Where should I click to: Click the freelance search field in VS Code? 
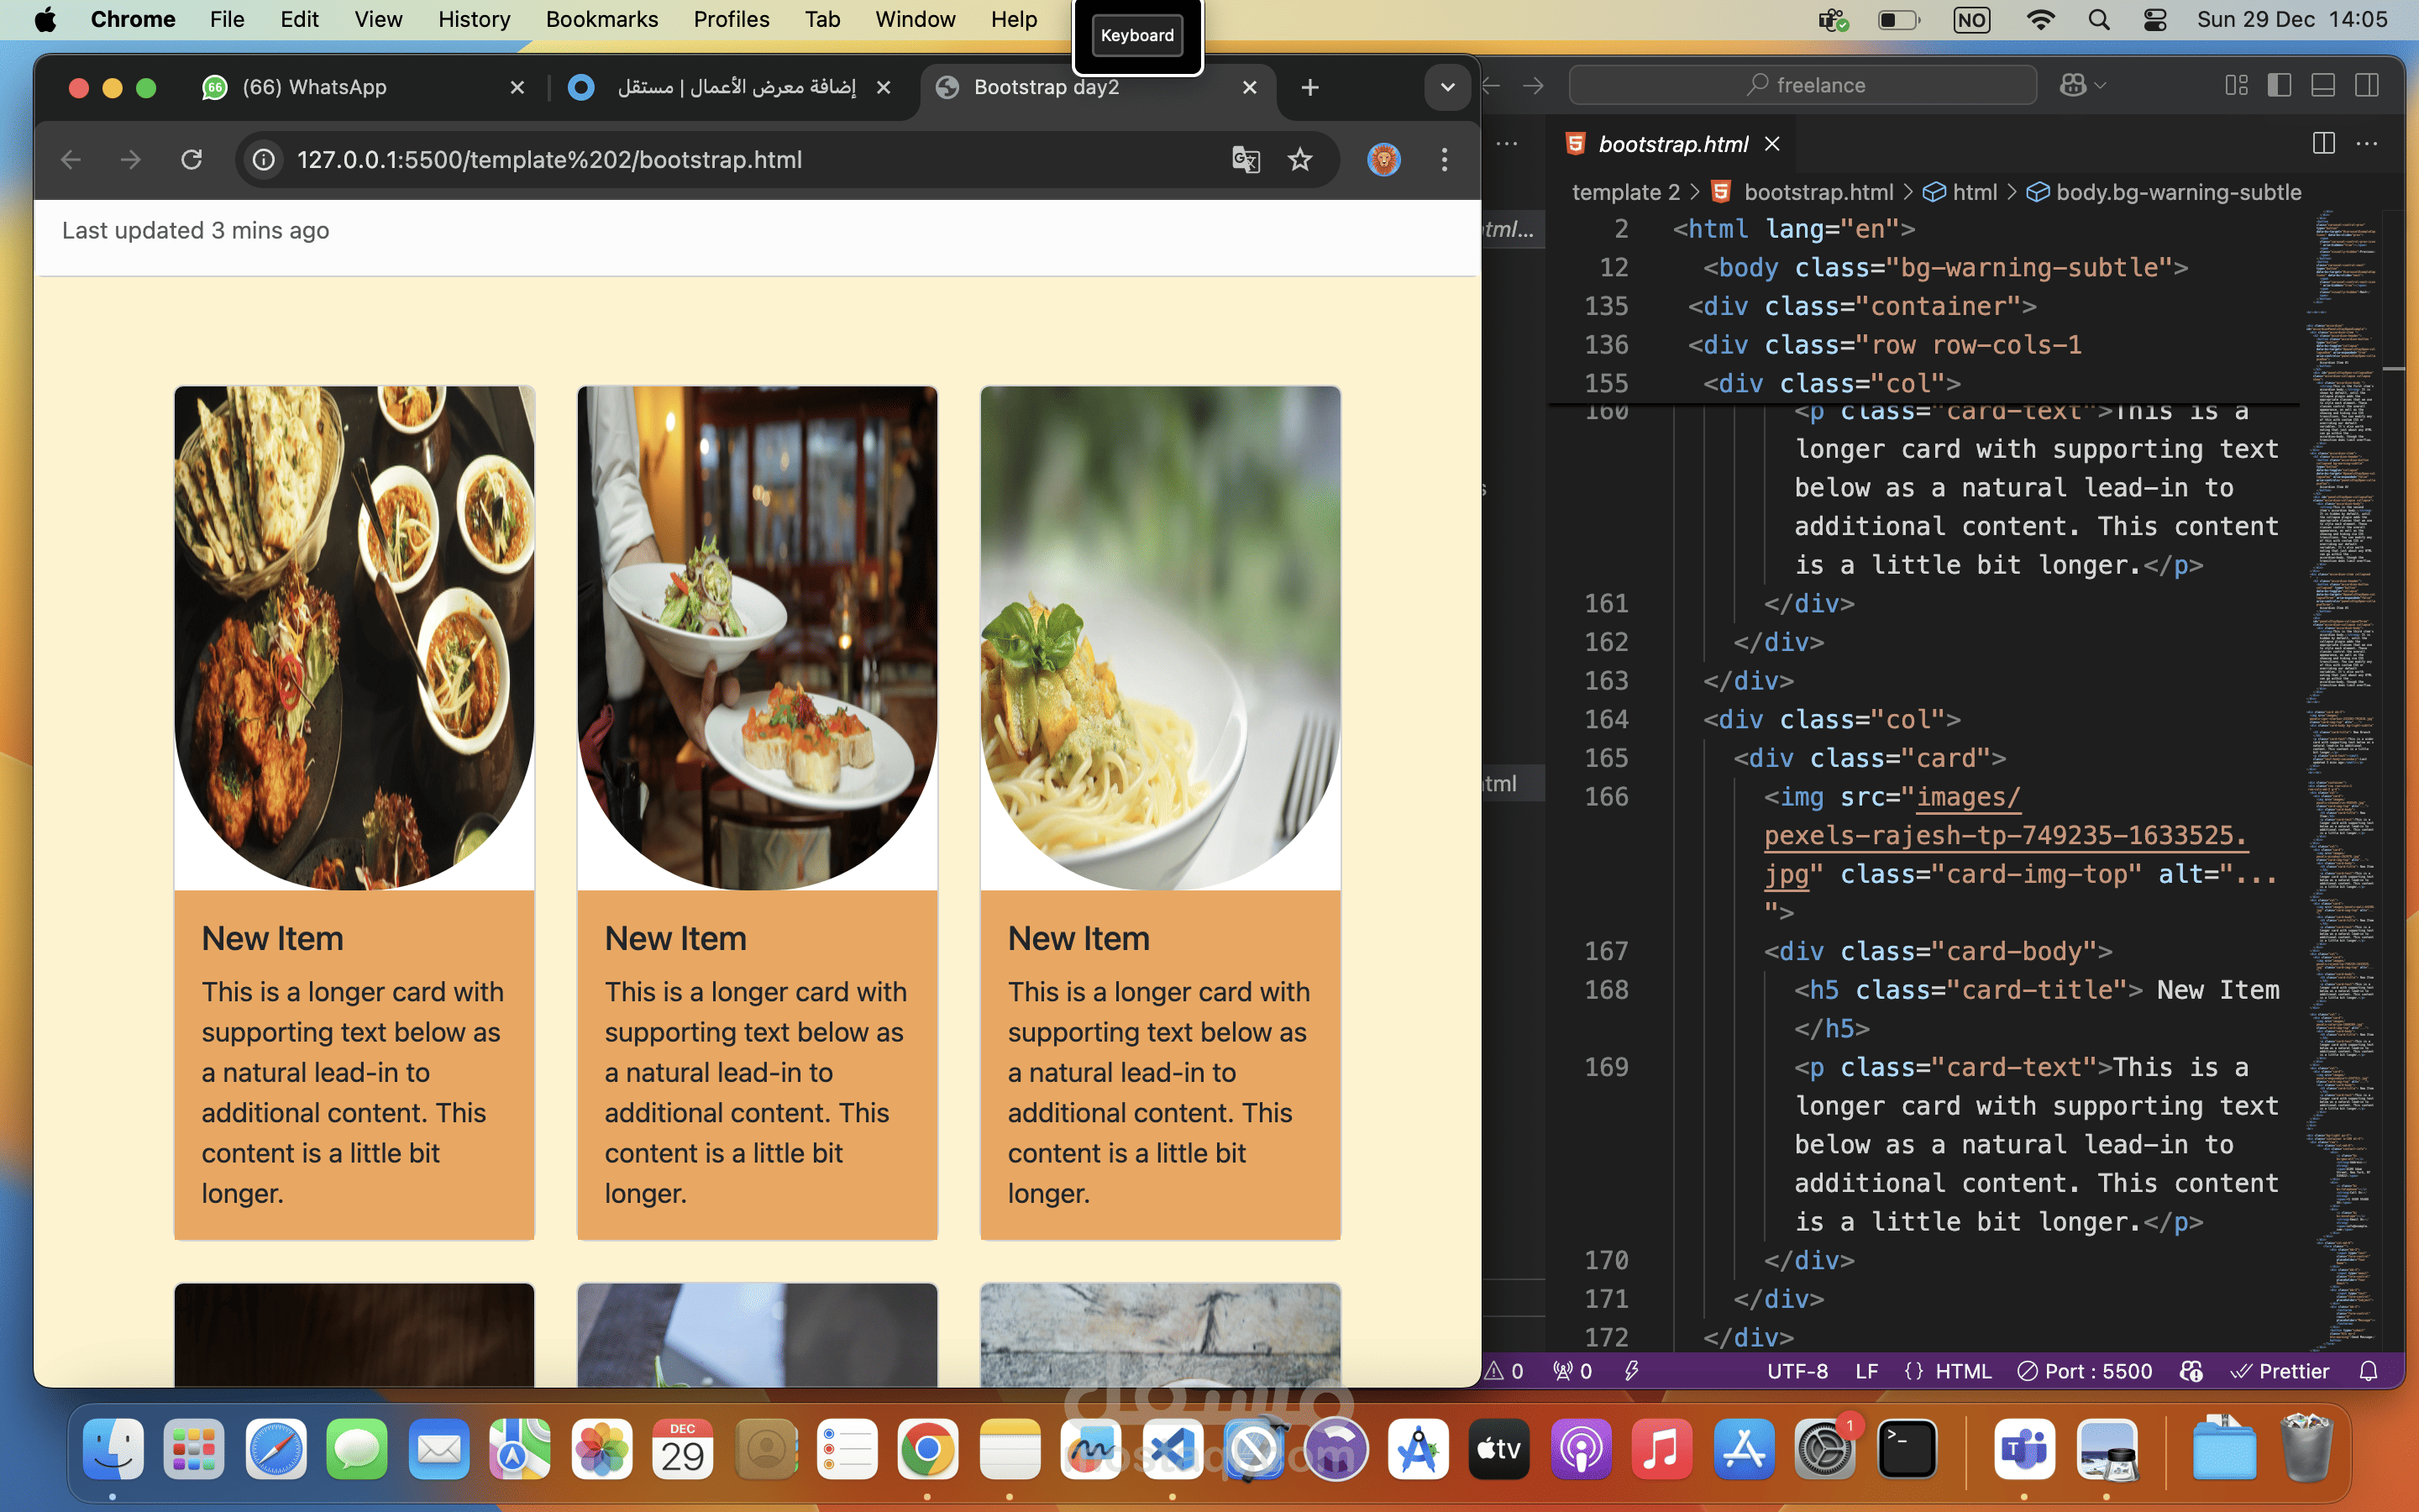(1802, 85)
